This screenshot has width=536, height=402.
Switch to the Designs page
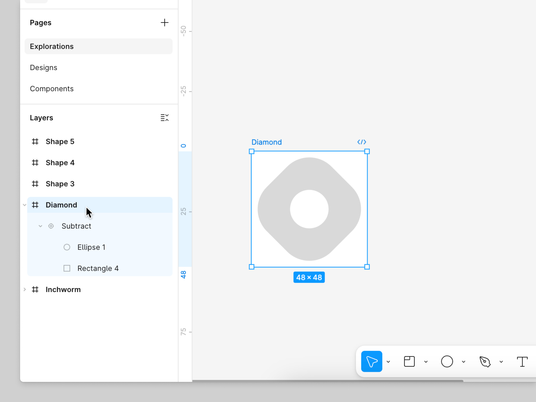(44, 68)
